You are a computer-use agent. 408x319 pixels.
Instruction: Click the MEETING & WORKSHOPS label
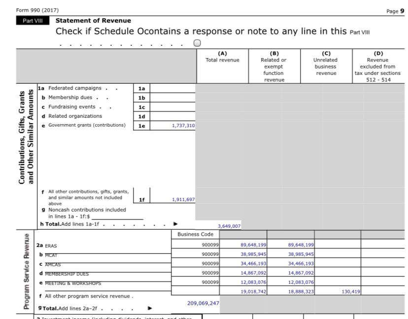point(73,284)
